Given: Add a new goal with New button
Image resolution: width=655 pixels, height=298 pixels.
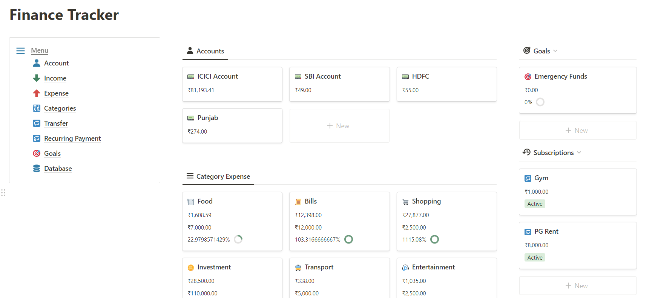Looking at the screenshot, I should coord(577,131).
